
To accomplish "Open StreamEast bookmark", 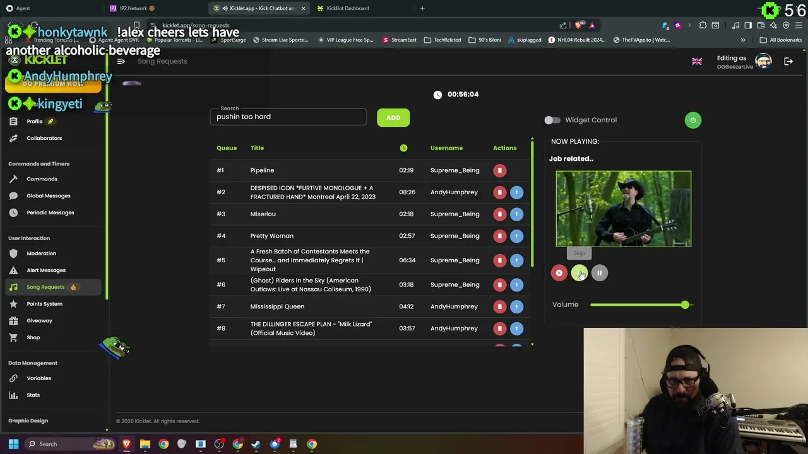I will pos(399,40).
